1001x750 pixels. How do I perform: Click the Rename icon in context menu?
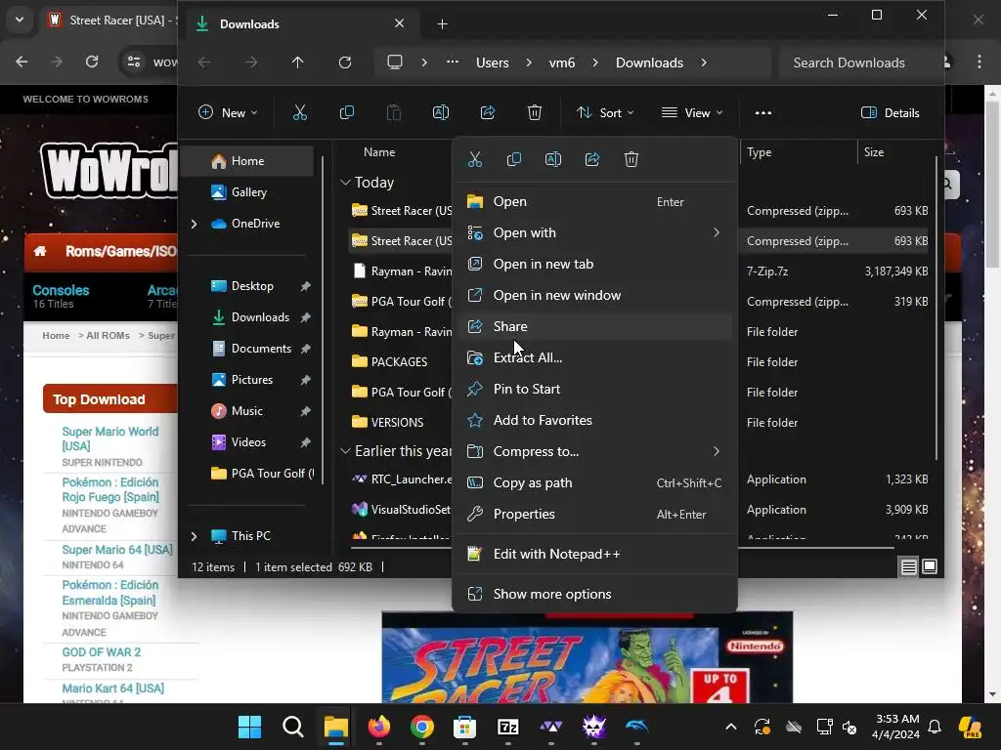coord(553,159)
